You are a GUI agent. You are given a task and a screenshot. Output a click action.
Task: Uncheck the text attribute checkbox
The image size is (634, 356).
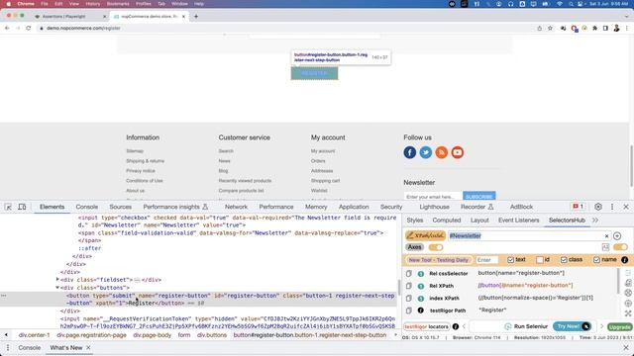(510, 260)
